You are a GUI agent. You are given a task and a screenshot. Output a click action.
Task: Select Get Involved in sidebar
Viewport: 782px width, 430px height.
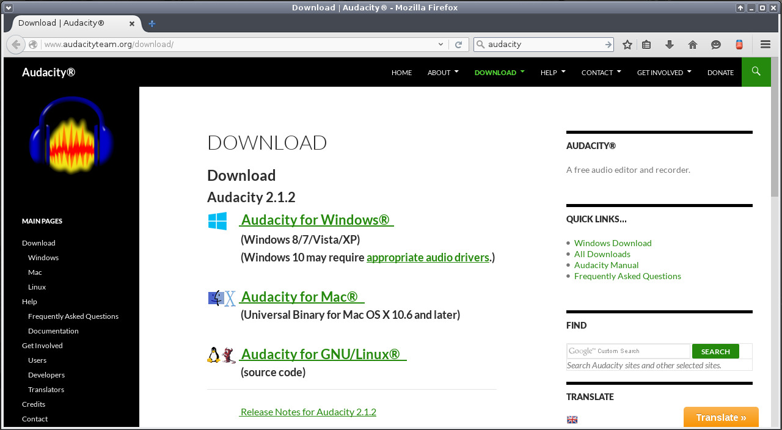point(42,346)
